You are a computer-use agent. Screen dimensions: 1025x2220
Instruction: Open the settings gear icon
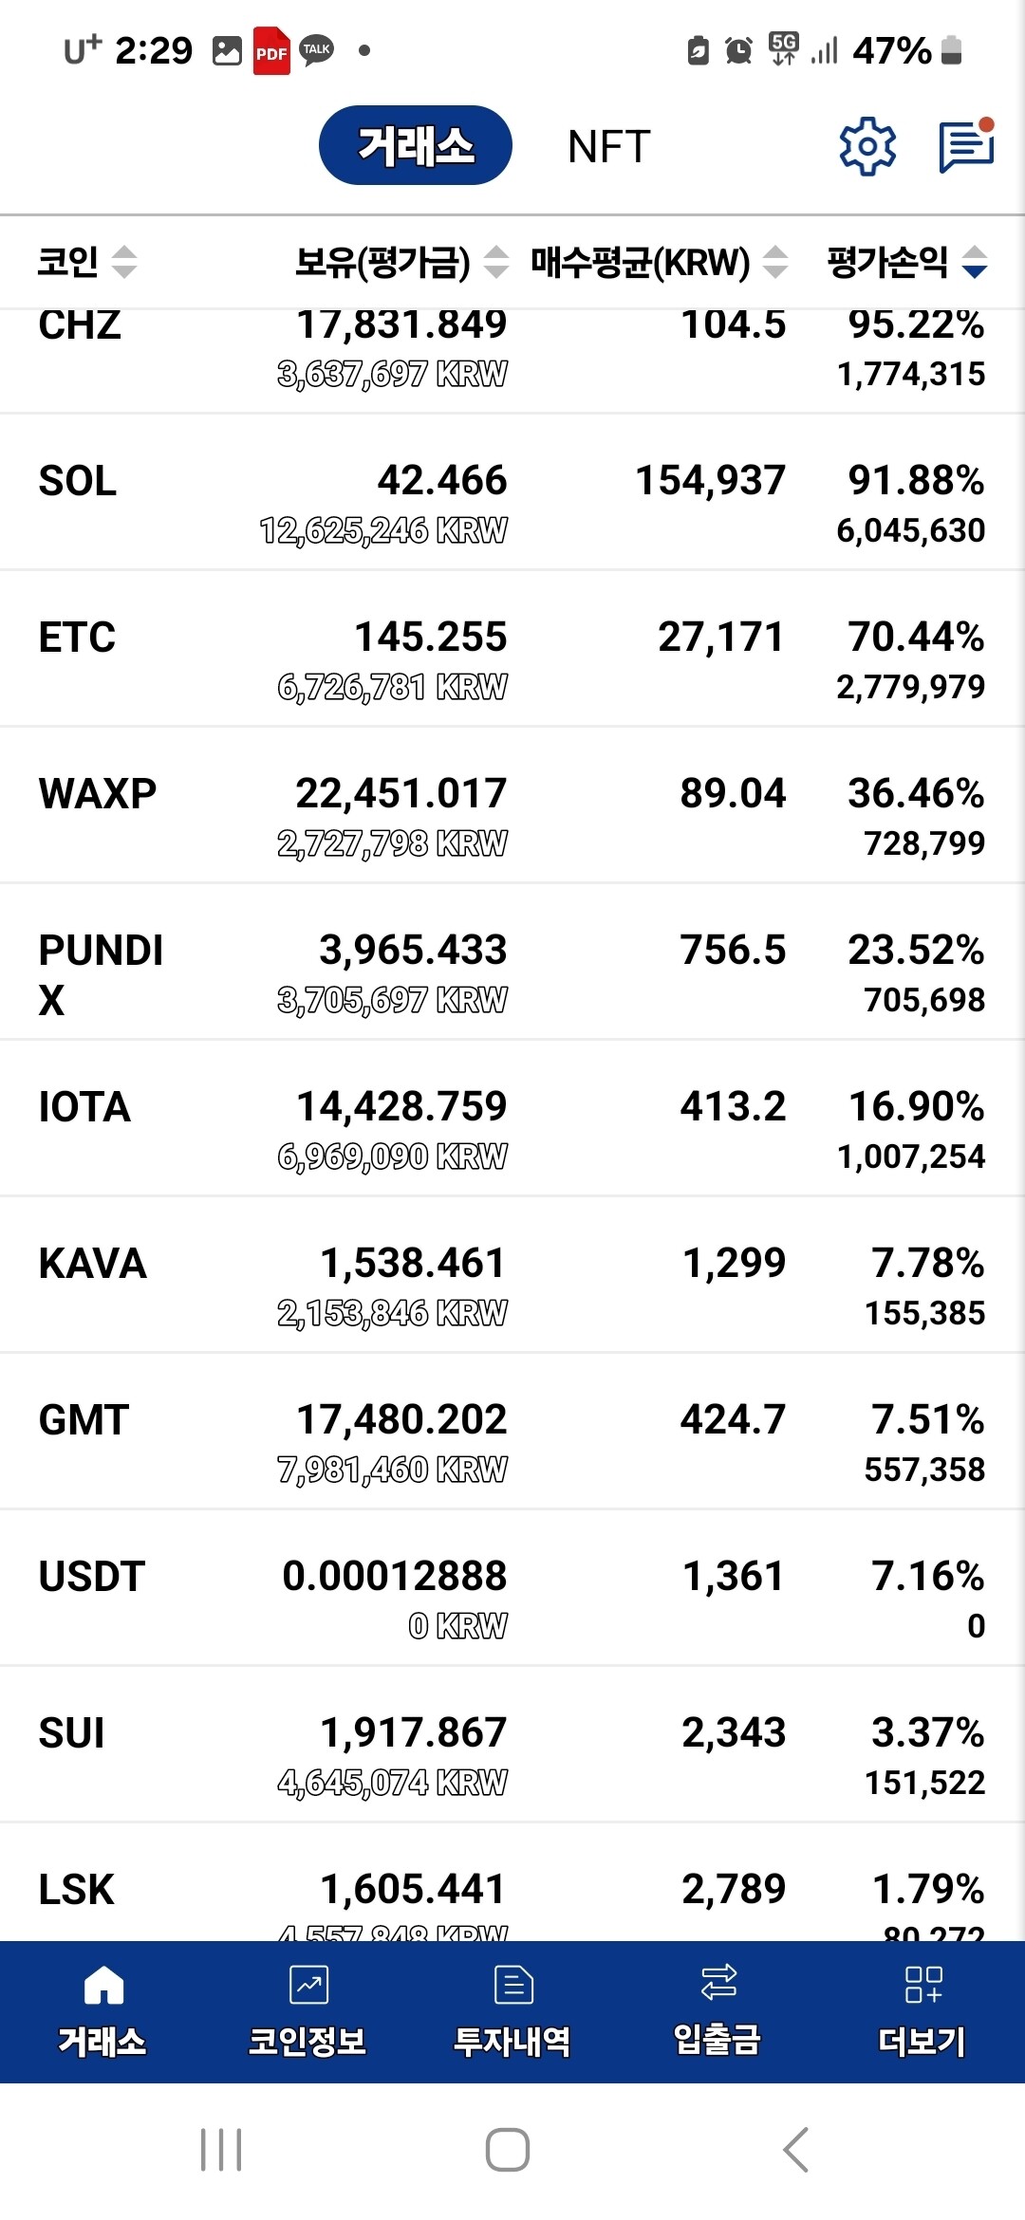click(x=867, y=146)
